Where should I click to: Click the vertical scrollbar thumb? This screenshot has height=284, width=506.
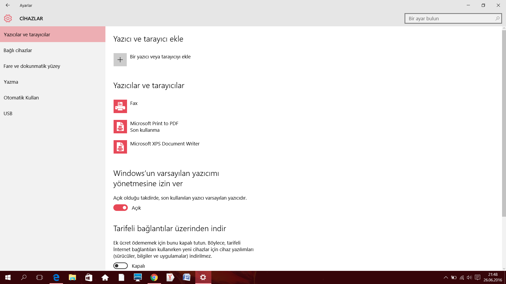504,123
